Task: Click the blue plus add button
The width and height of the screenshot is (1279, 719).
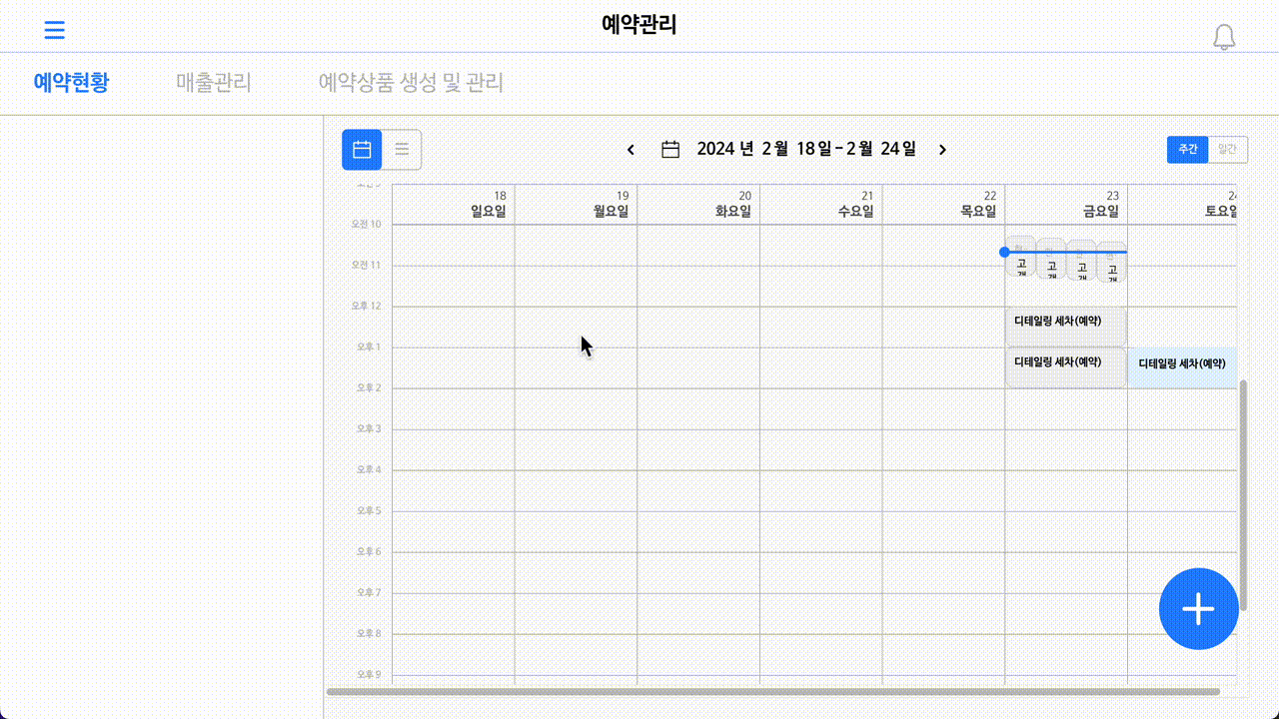Action: click(1198, 608)
